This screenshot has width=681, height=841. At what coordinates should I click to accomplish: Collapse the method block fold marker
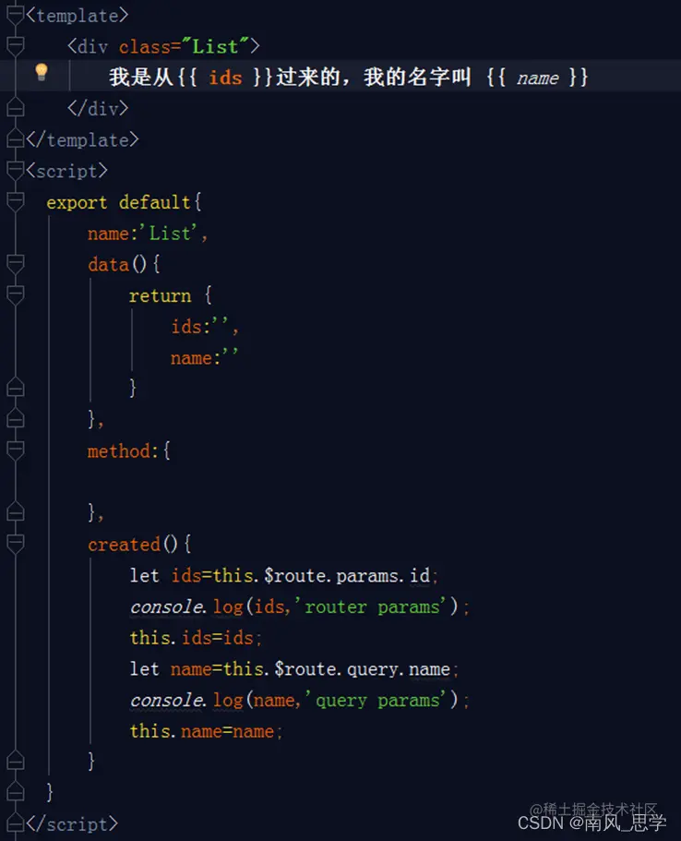15,451
